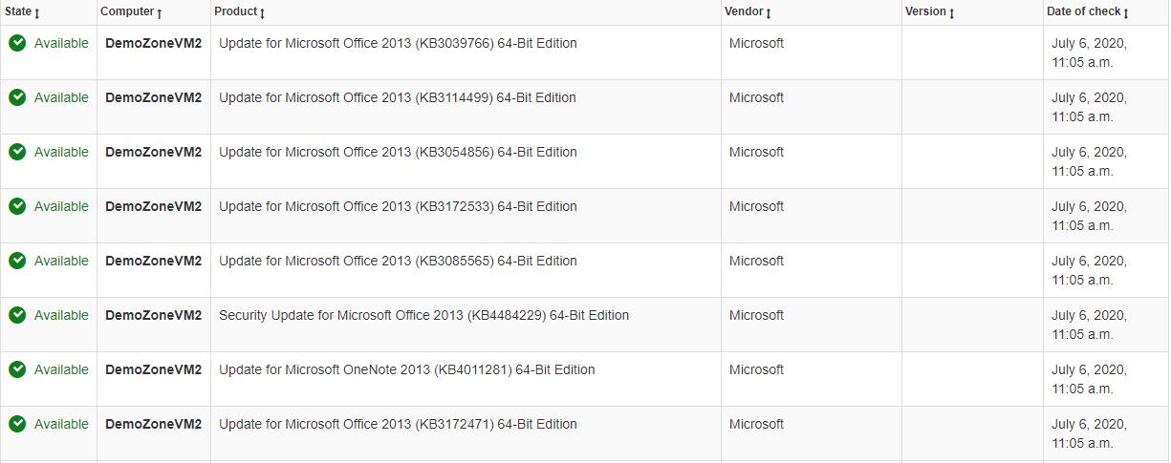
Task: Click green check icon for KB3114499 row
Action: tap(17, 97)
